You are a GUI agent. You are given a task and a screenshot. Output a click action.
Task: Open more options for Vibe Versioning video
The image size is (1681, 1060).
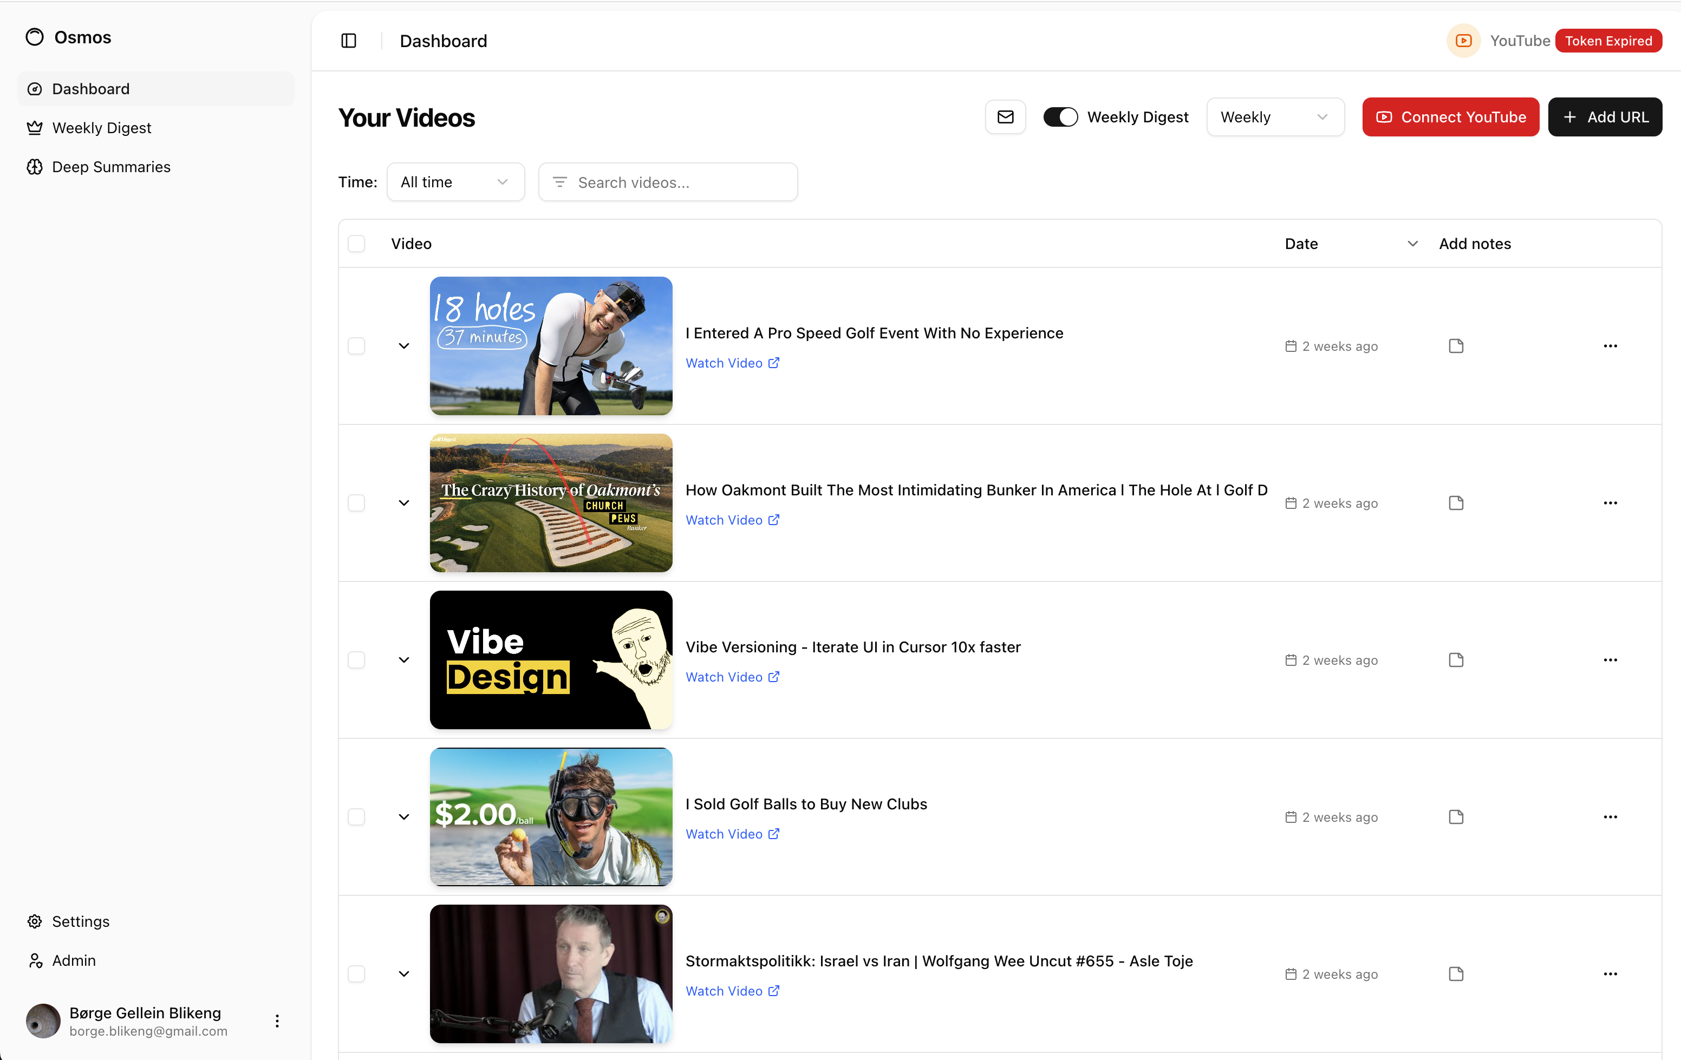pyautogui.click(x=1611, y=660)
